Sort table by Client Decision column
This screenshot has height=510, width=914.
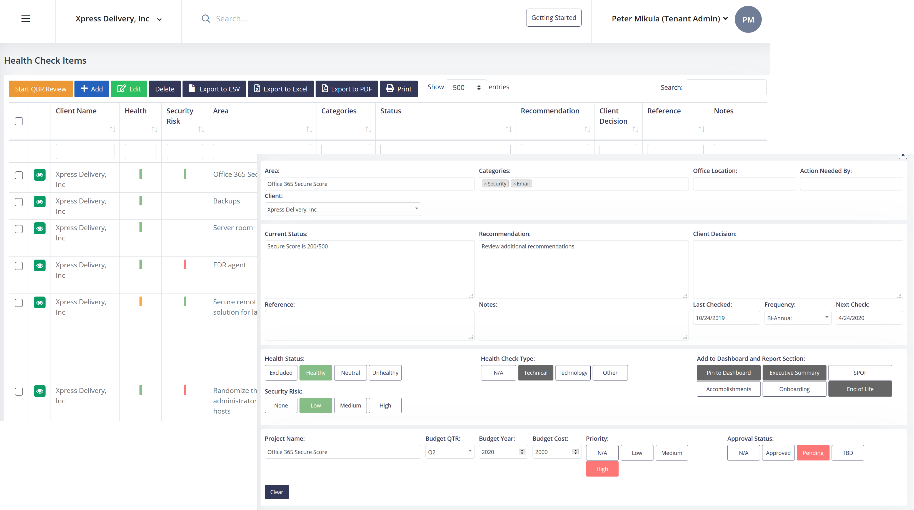[635, 129]
